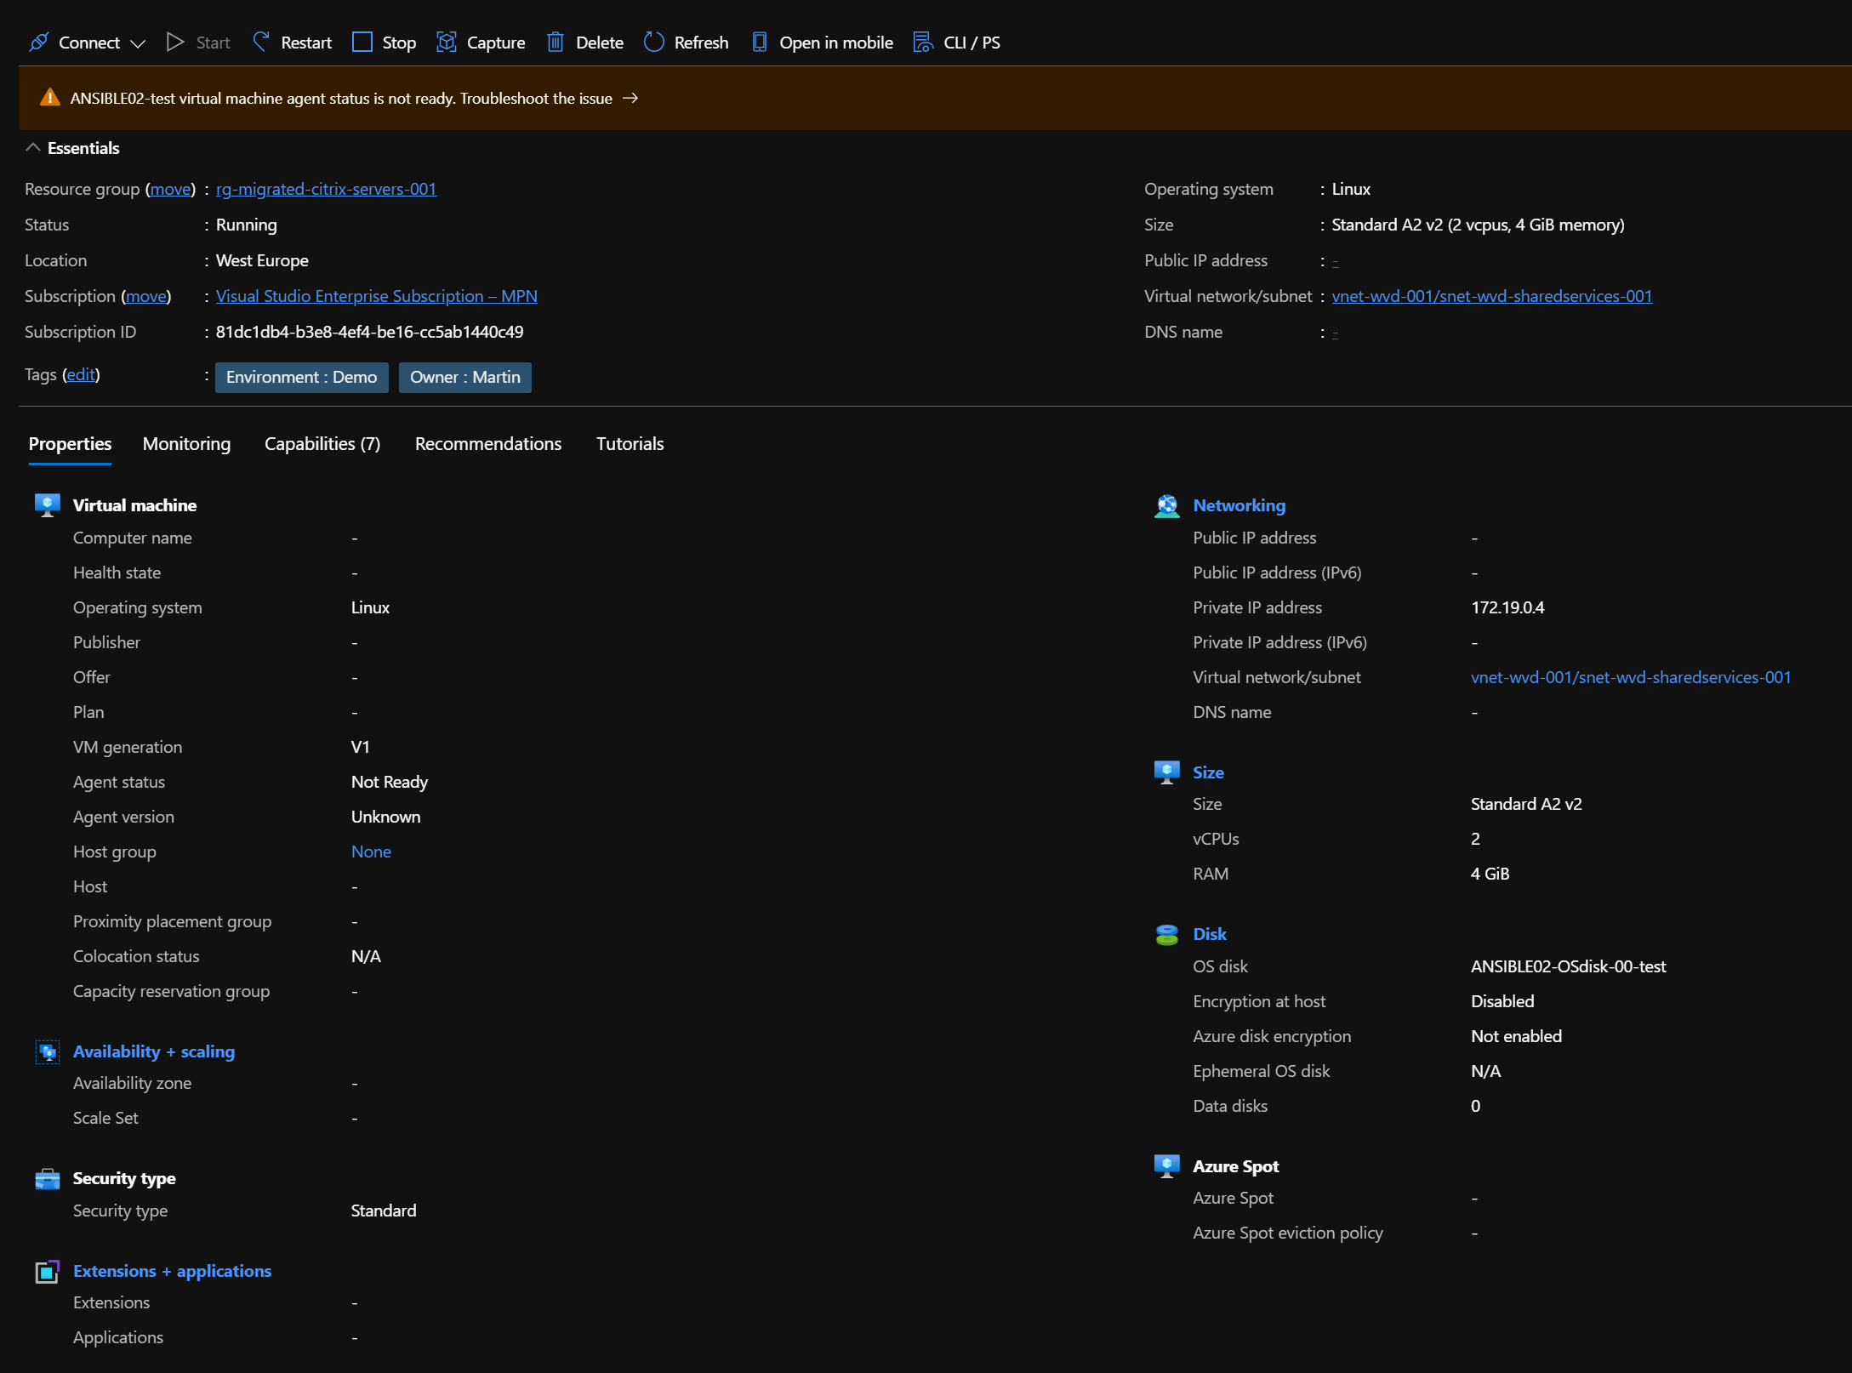Click the Restart curved arrow icon
Screen dimensions: 1852x1373
261,42
